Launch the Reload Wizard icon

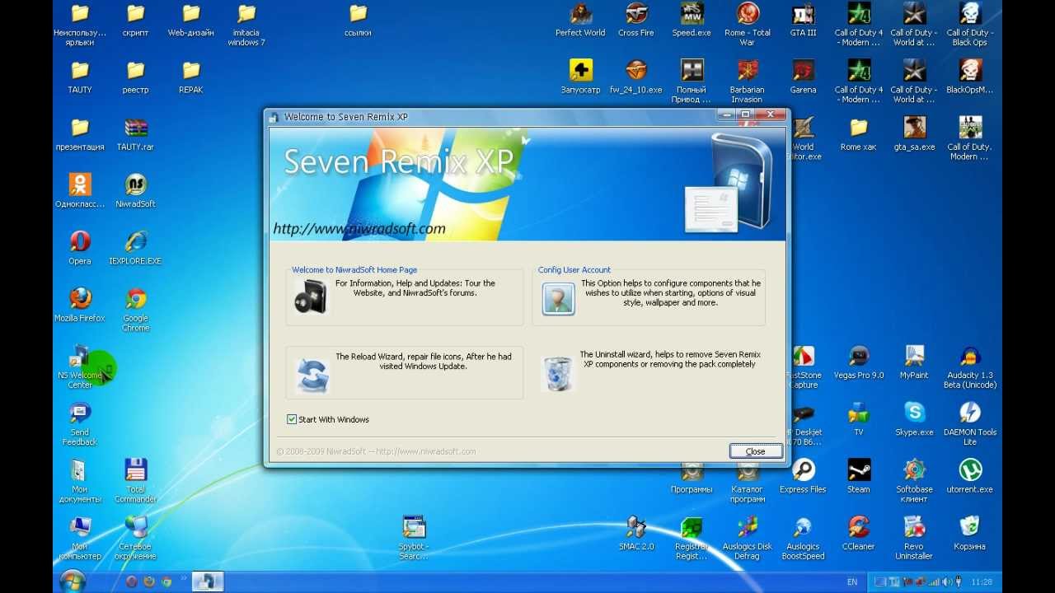[x=312, y=376]
